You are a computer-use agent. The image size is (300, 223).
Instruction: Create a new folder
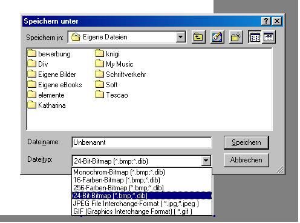coord(236,37)
